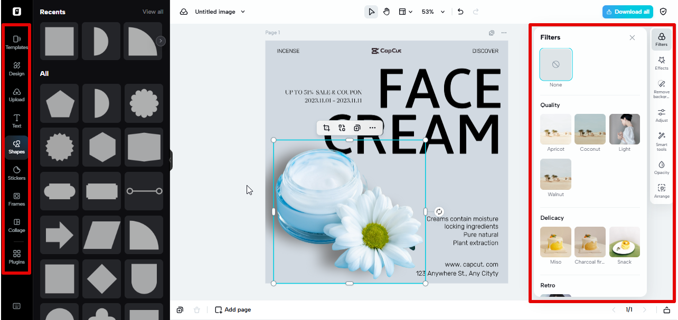Viewport: 678px width, 320px height.
Task: Open more options in floating image toolbar
Action: click(x=372, y=128)
